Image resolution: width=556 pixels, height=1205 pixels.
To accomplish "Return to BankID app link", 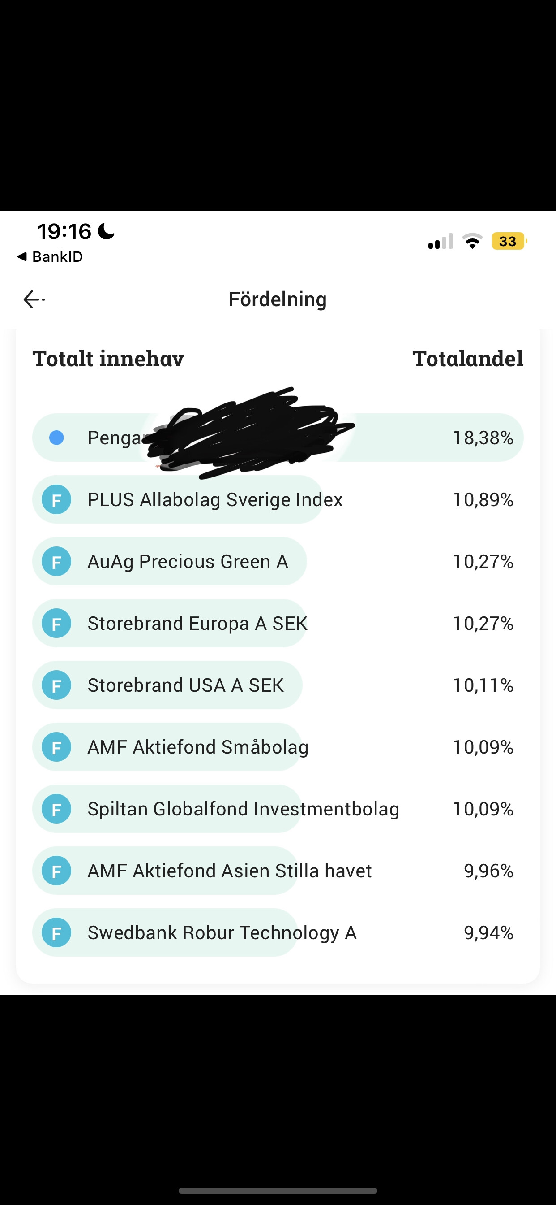I will click(50, 257).
